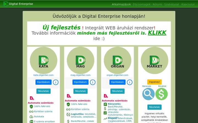Click the Autokata gauge icon
198x123 pixels.
(x=31, y=117)
